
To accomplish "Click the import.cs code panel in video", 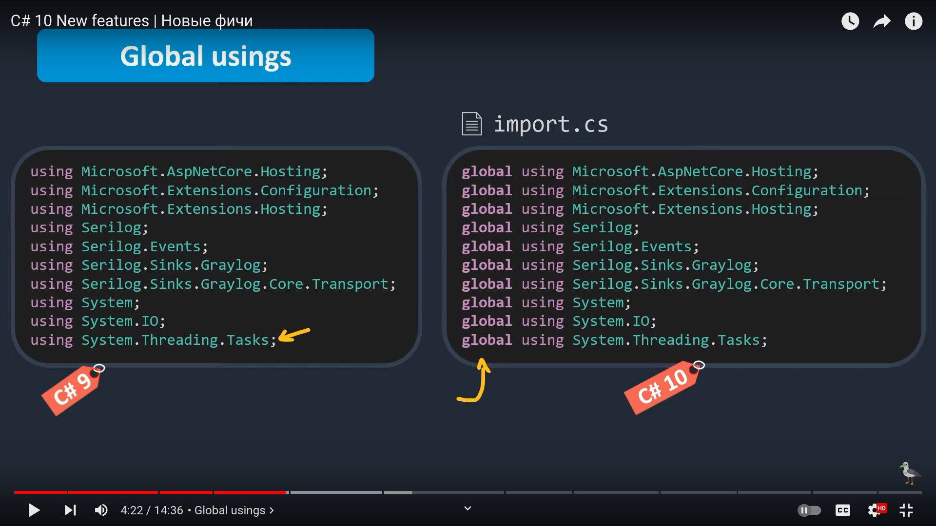I will tap(682, 256).
